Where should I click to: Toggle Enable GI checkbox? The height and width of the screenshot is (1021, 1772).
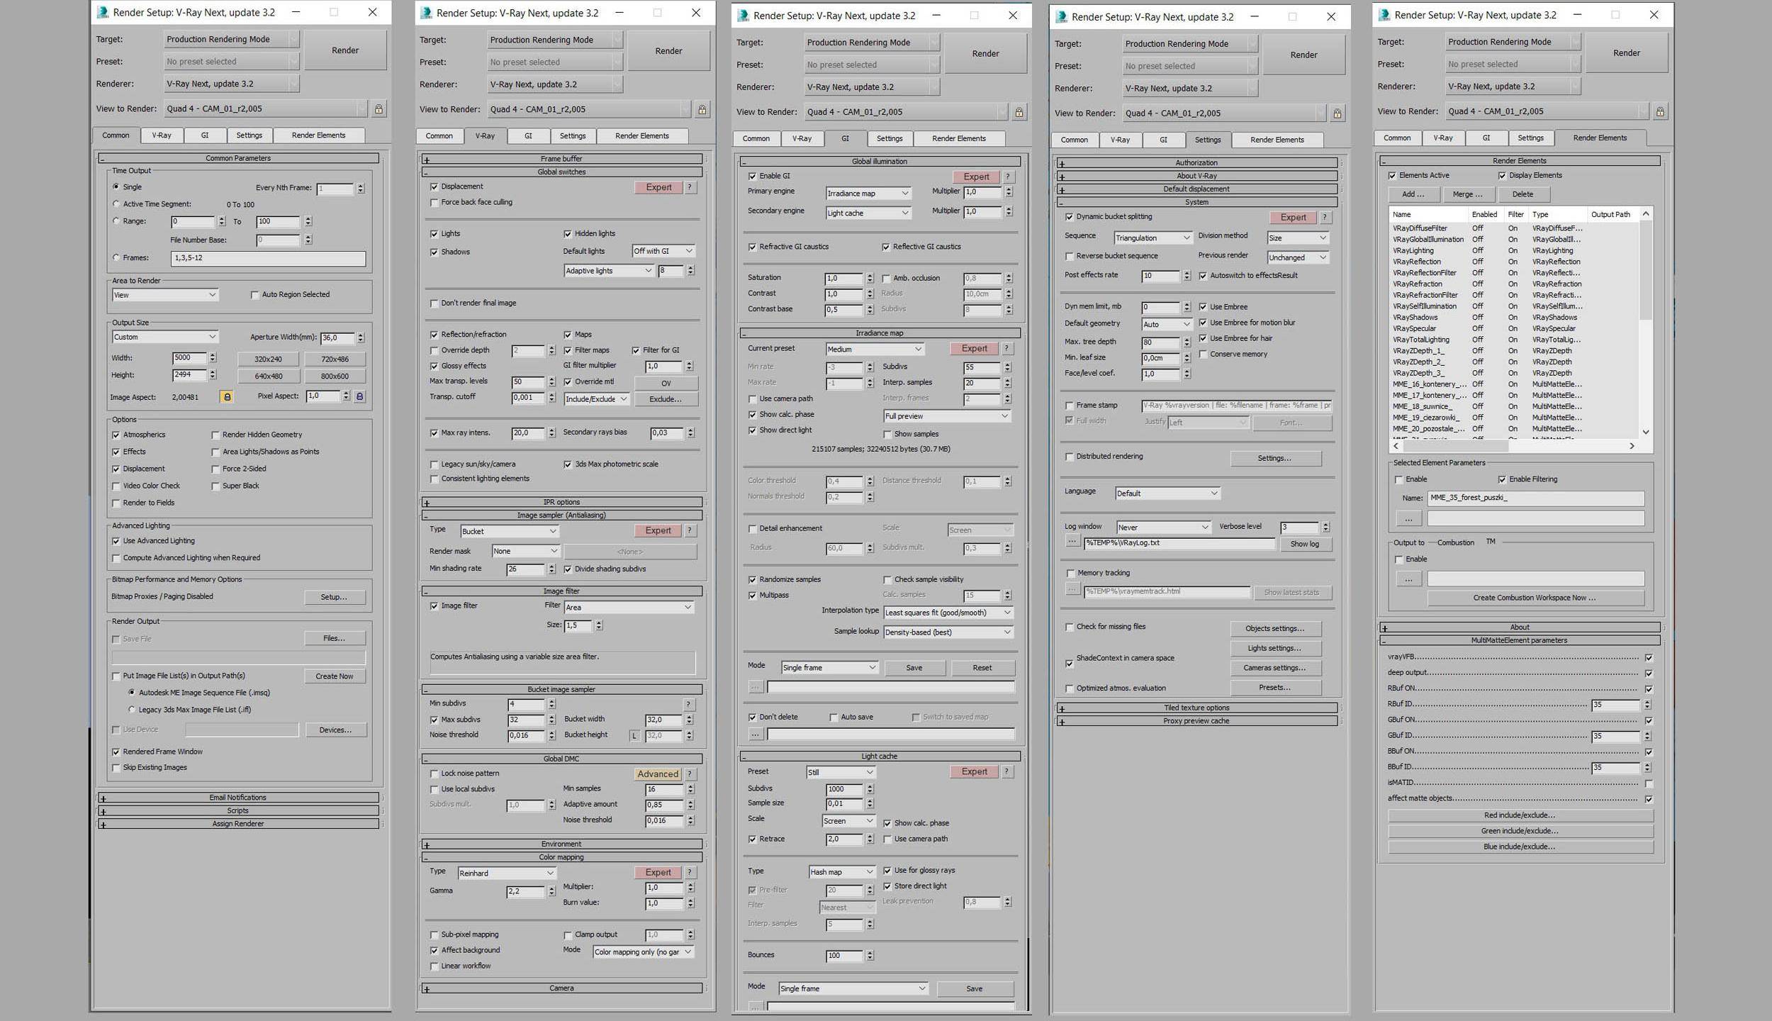point(753,177)
